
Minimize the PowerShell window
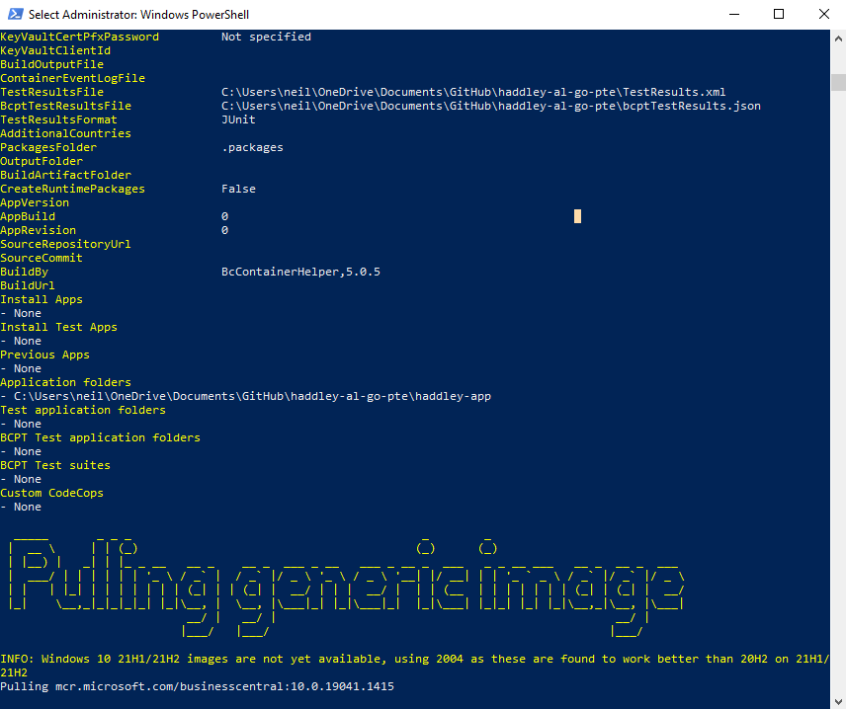(733, 14)
